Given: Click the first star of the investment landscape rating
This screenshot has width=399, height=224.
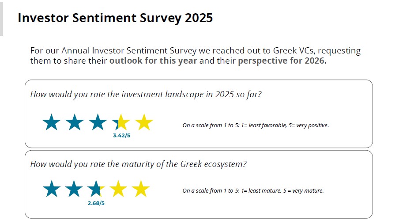Looking at the screenshot, I should (51, 122).
